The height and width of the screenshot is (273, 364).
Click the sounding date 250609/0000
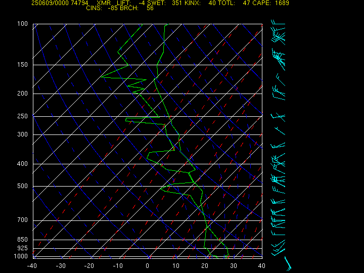[50, 3]
